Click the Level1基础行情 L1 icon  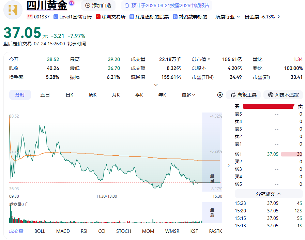pyautogui.click(x=56, y=17)
